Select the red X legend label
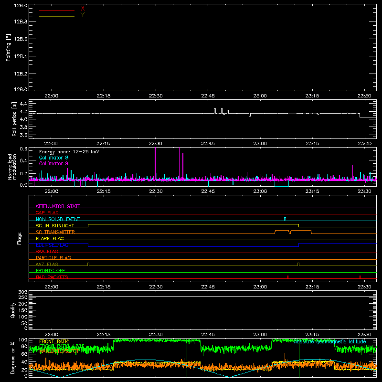Screen dimensions: 382x382 pyautogui.click(x=83, y=9)
